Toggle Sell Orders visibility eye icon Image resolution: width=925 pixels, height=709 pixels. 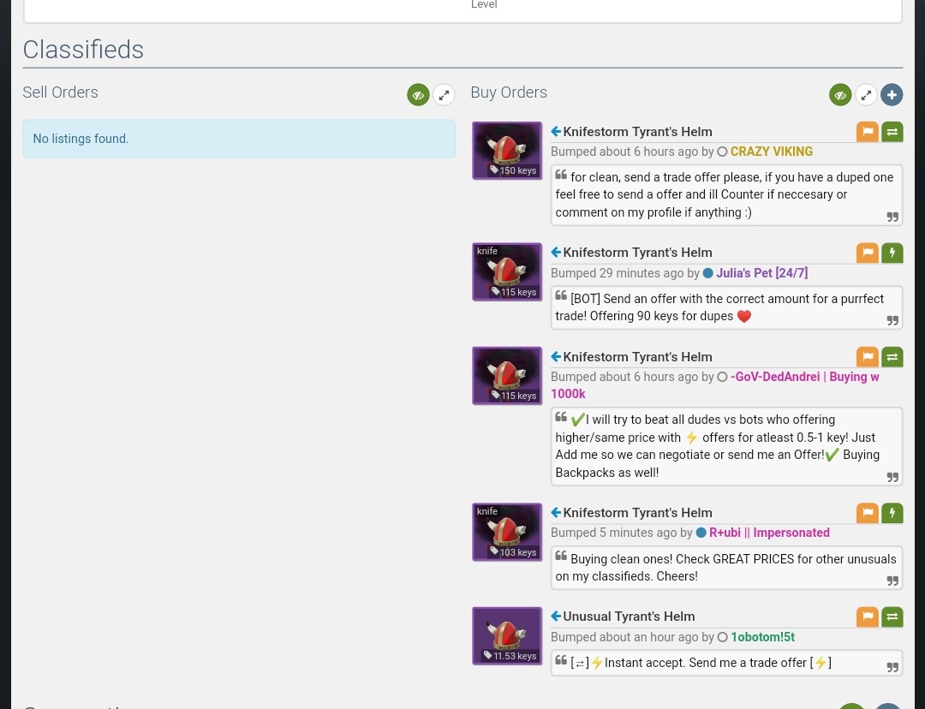(418, 94)
